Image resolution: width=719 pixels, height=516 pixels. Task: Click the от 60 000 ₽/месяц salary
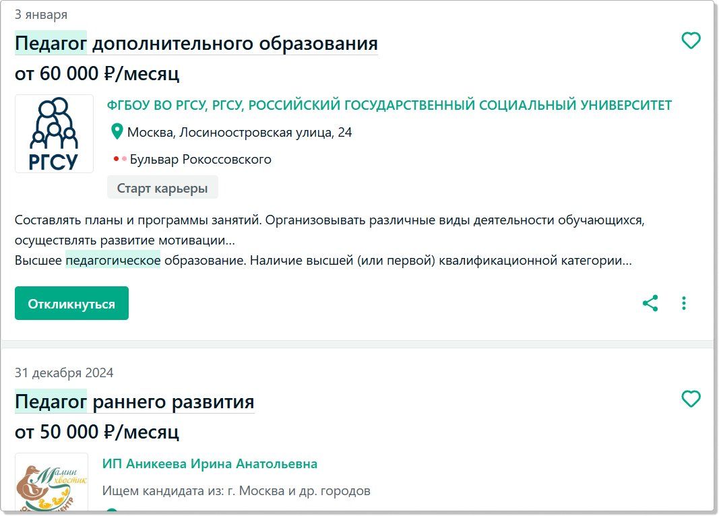[x=97, y=74]
